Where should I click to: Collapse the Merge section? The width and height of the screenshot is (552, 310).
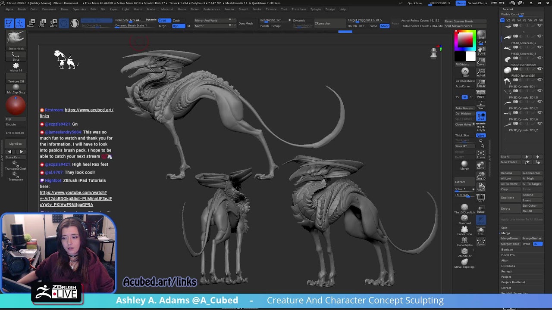[x=505, y=233]
